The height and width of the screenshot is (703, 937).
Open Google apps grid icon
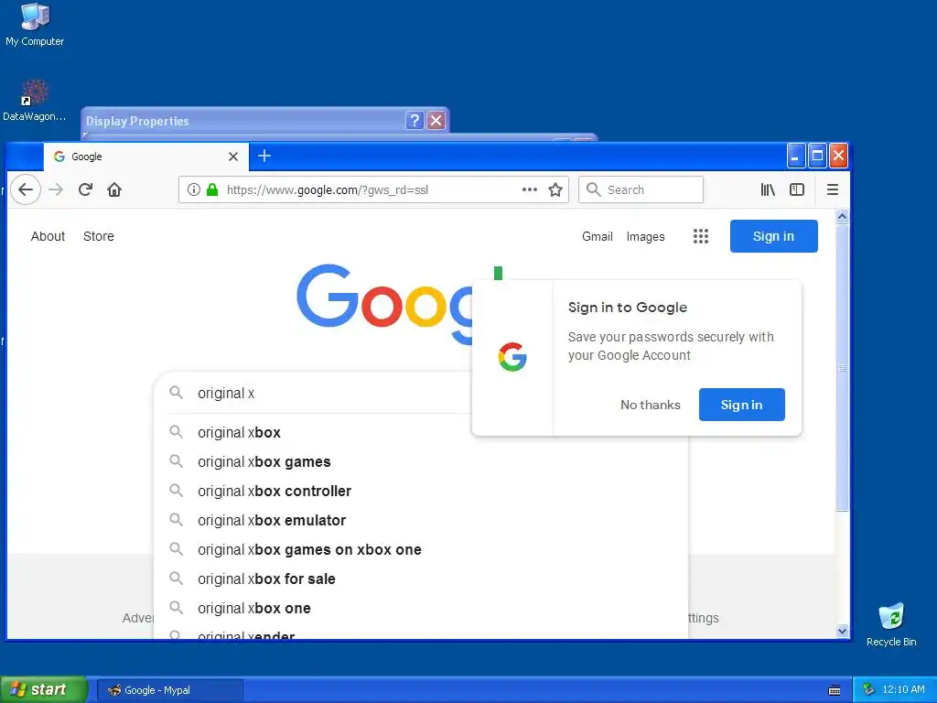click(x=700, y=236)
